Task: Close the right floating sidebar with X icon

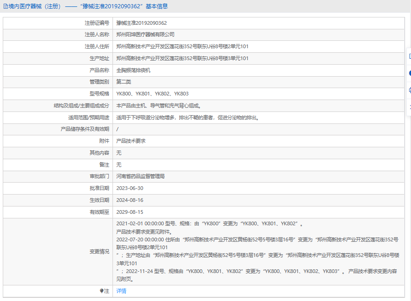Action: tap(409, 106)
